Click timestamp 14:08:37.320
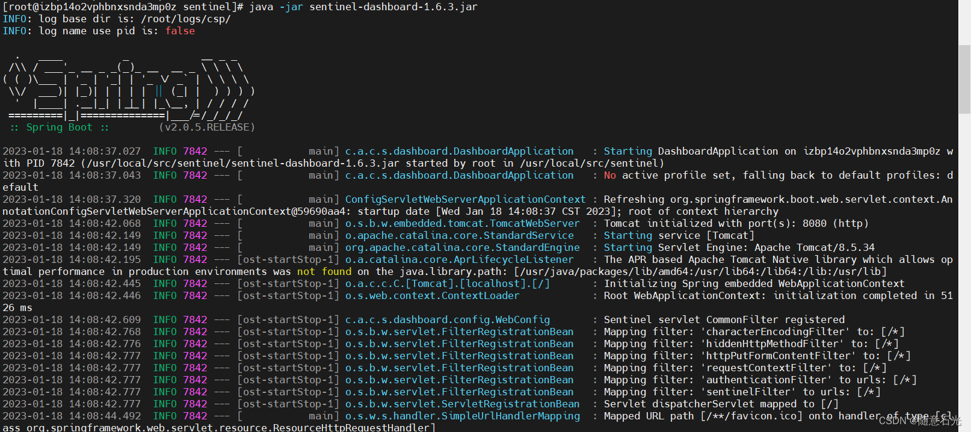 click(105, 199)
